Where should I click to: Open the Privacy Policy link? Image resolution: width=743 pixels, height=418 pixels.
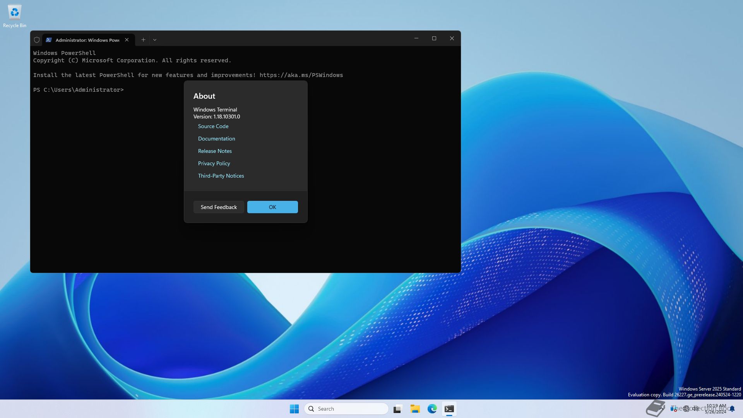[x=214, y=163]
